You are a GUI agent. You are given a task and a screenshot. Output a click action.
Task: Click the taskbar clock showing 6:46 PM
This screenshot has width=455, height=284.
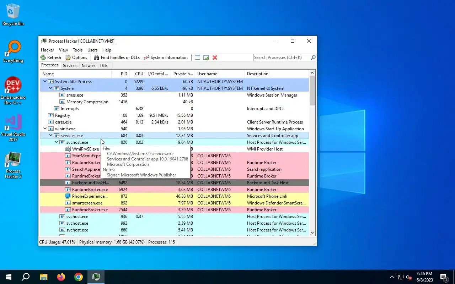point(424,277)
